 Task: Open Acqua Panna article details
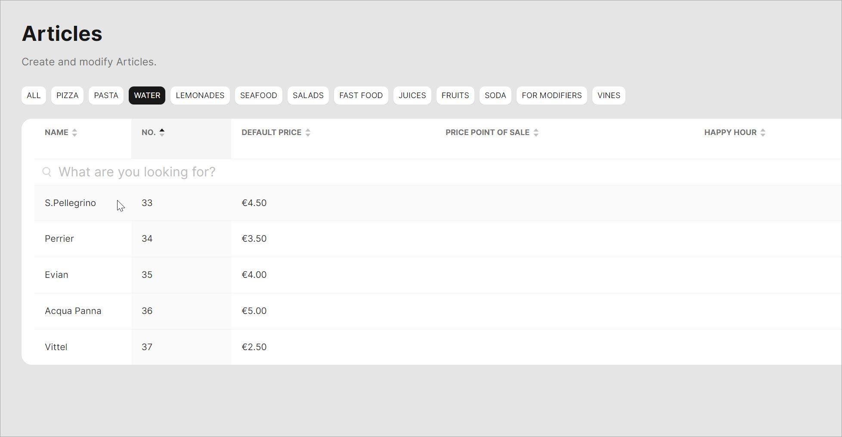[x=73, y=311]
